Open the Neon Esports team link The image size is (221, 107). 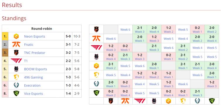pyautogui.click(x=35, y=36)
